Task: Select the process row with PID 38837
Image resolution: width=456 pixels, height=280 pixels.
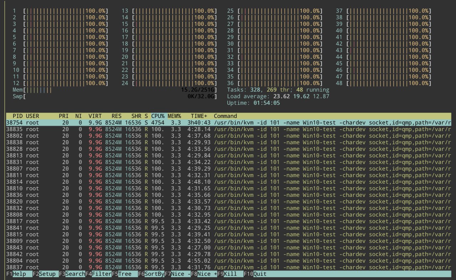Action: (228, 267)
